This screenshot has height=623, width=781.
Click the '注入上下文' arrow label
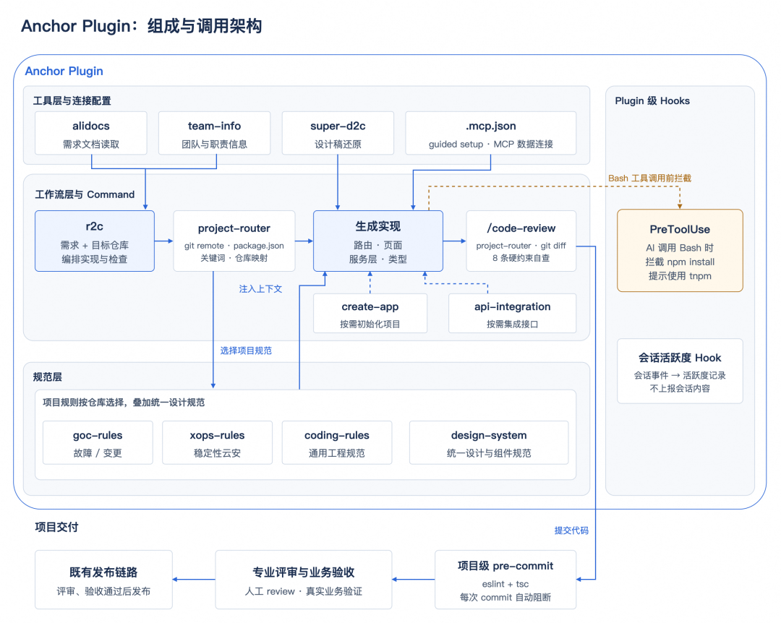click(x=260, y=289)
